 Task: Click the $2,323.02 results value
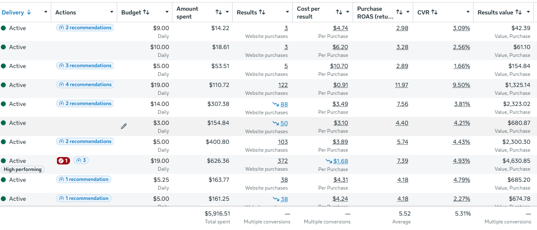tap(518, 104)
